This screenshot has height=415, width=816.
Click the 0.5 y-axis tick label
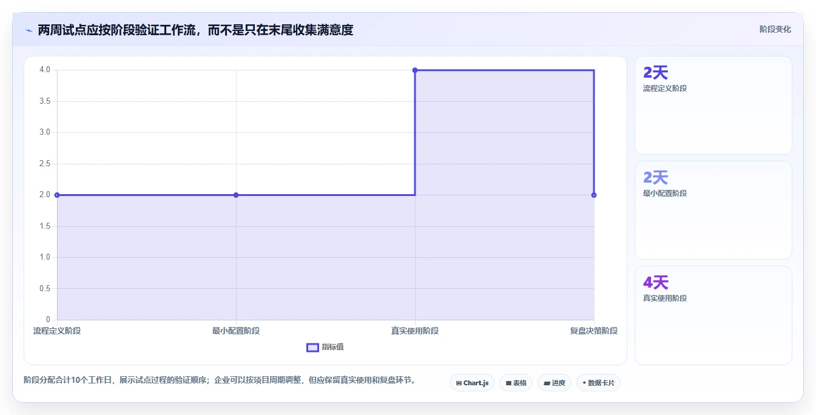pyautogui.click(x=45, y=288)
